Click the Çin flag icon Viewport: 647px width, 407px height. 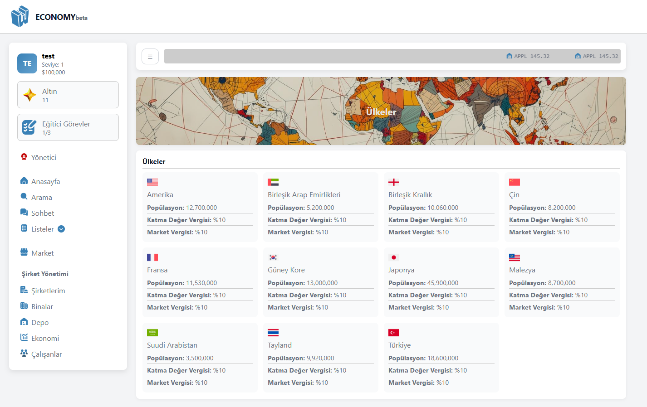[x=515, y=182]
